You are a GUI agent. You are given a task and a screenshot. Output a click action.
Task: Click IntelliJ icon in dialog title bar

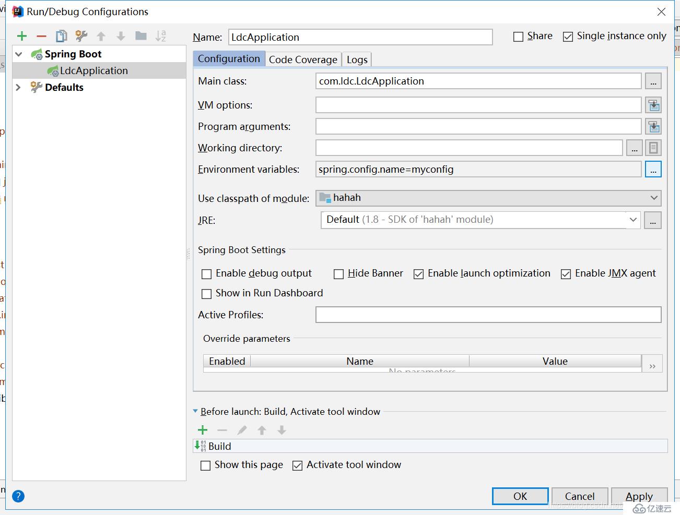[x=18, y=11]
